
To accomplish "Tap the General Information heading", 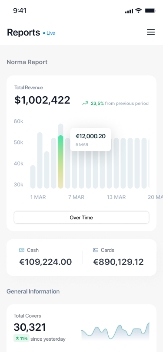I will pos(33,291).
